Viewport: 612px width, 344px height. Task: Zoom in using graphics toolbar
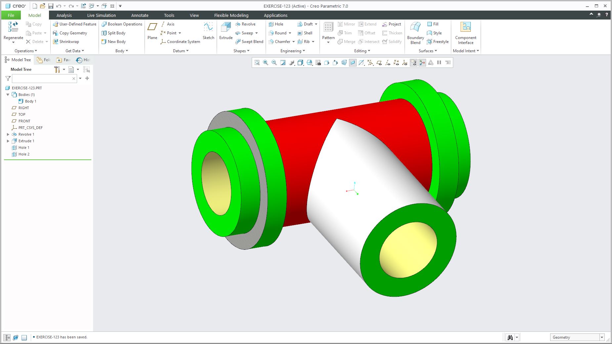(266, 63)
